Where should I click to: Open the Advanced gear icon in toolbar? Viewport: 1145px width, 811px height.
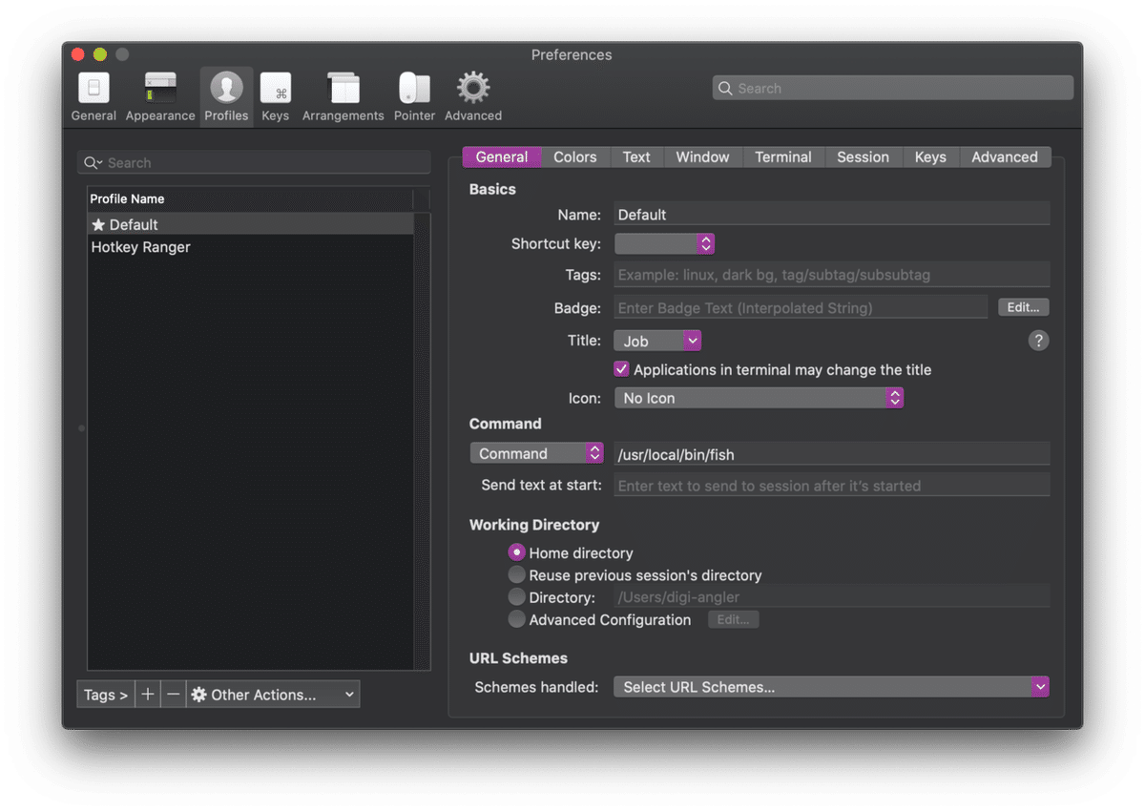(x=473, y=97)
